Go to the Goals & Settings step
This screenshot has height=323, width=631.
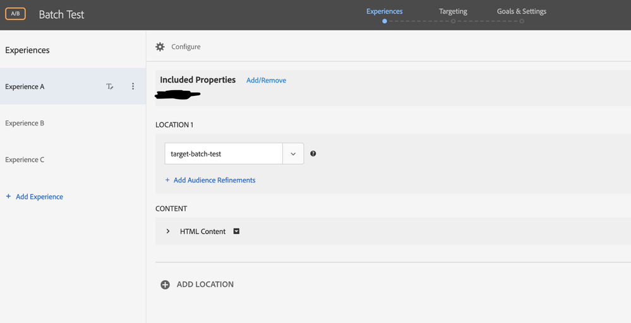[521, 11]
